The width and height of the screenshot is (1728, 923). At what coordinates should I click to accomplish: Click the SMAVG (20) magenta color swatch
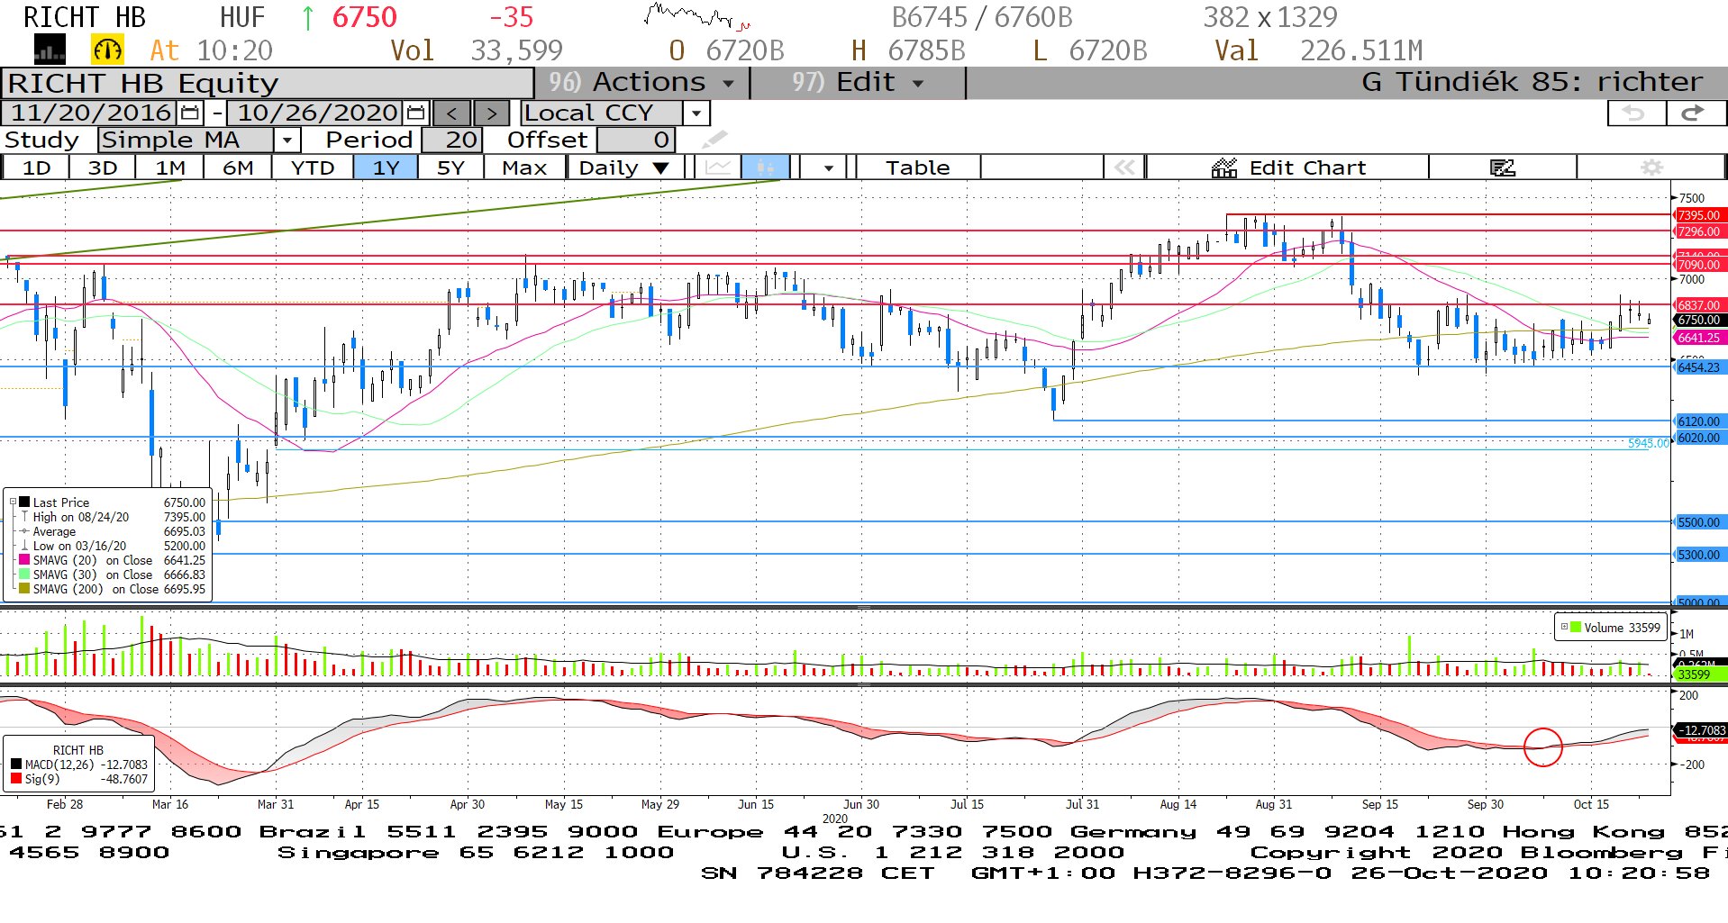pos(24,560)
